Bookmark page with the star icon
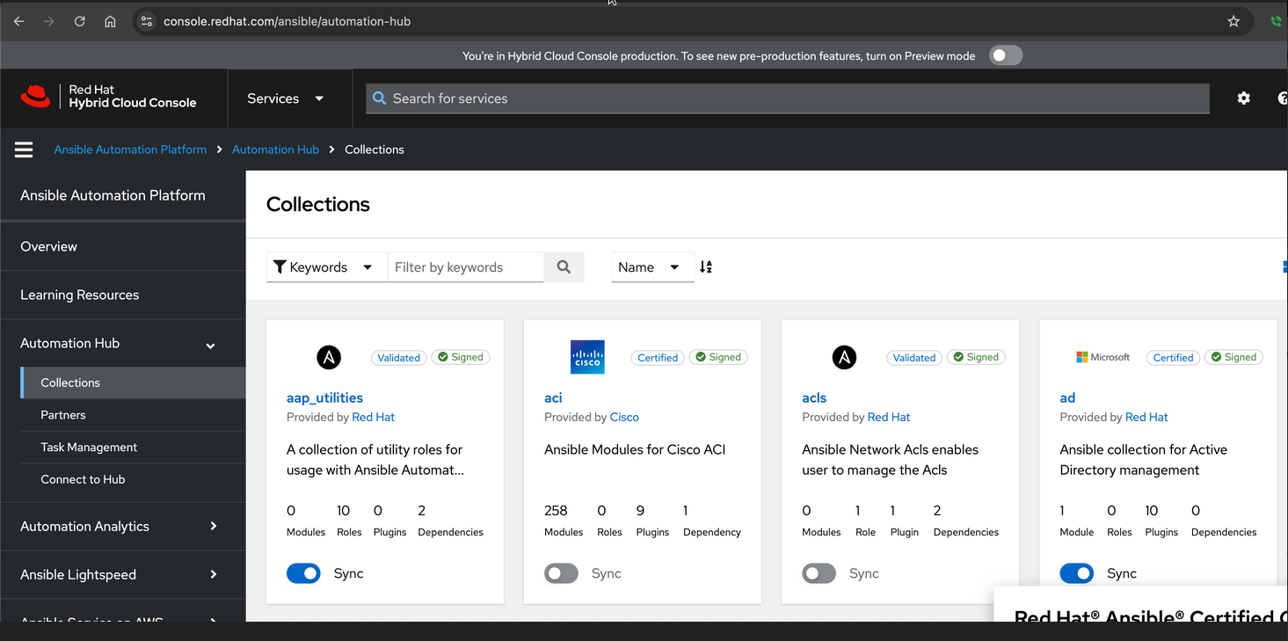This screenshot has width=1288, height=641. (x=1233, y=21)
